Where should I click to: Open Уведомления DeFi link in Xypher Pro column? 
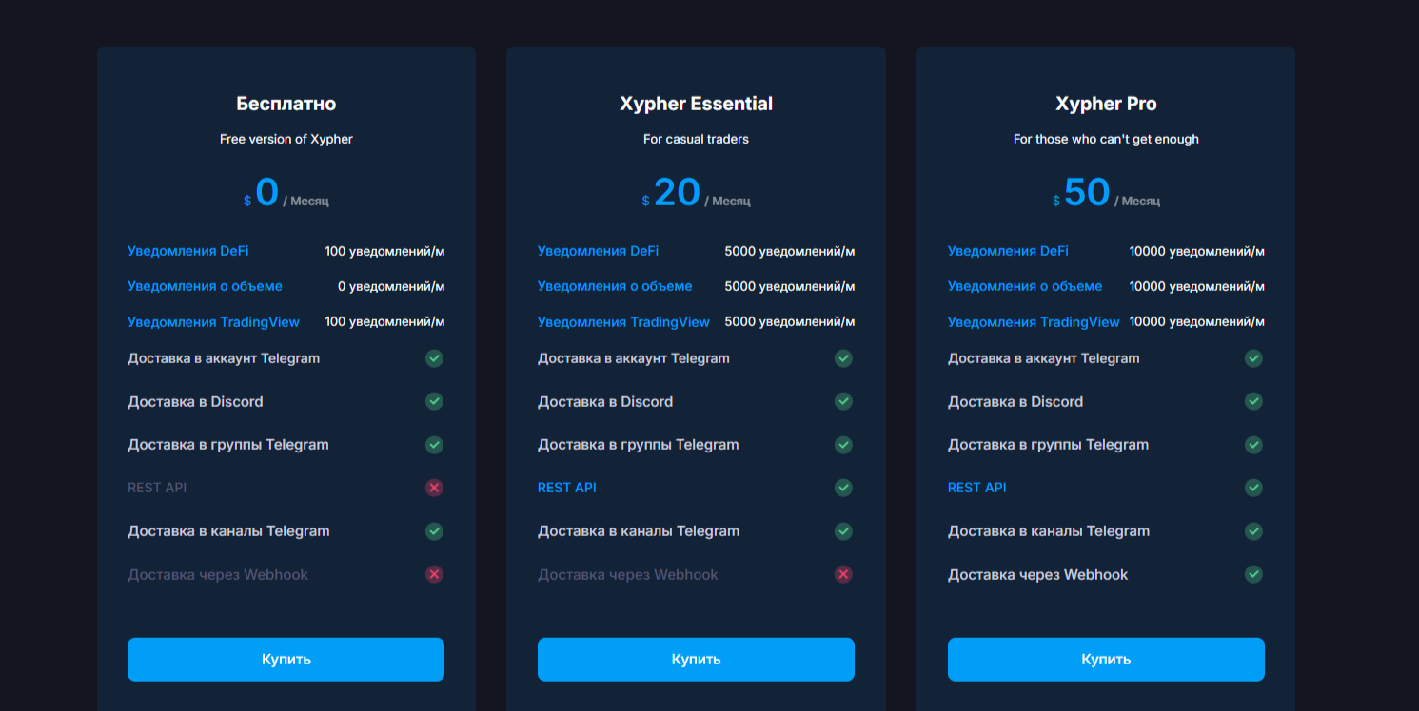(1007, 251)
